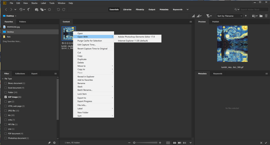Screen dimensions: 270x145
Task: Select Desktop in Favorites
Action: point(30,32)
